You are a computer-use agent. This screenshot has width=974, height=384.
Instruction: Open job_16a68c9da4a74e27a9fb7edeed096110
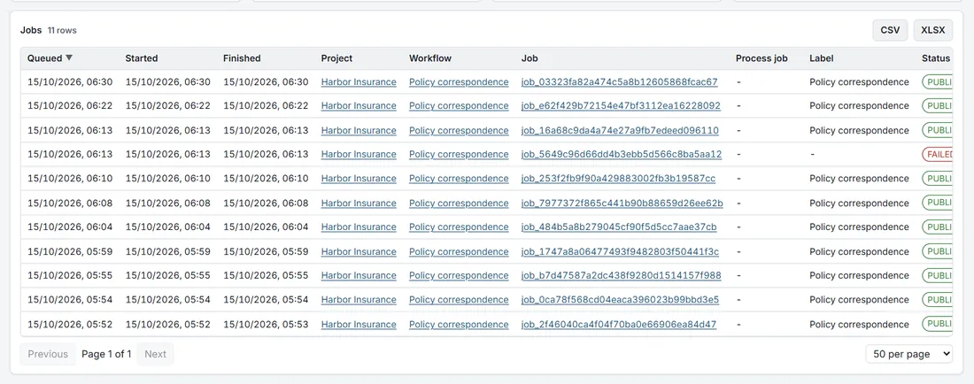[620, 130]
